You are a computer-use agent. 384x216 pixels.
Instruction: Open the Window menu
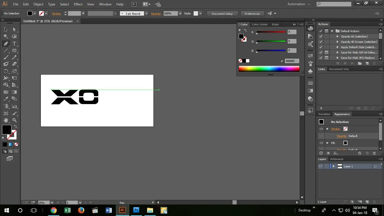click(105, 4)
